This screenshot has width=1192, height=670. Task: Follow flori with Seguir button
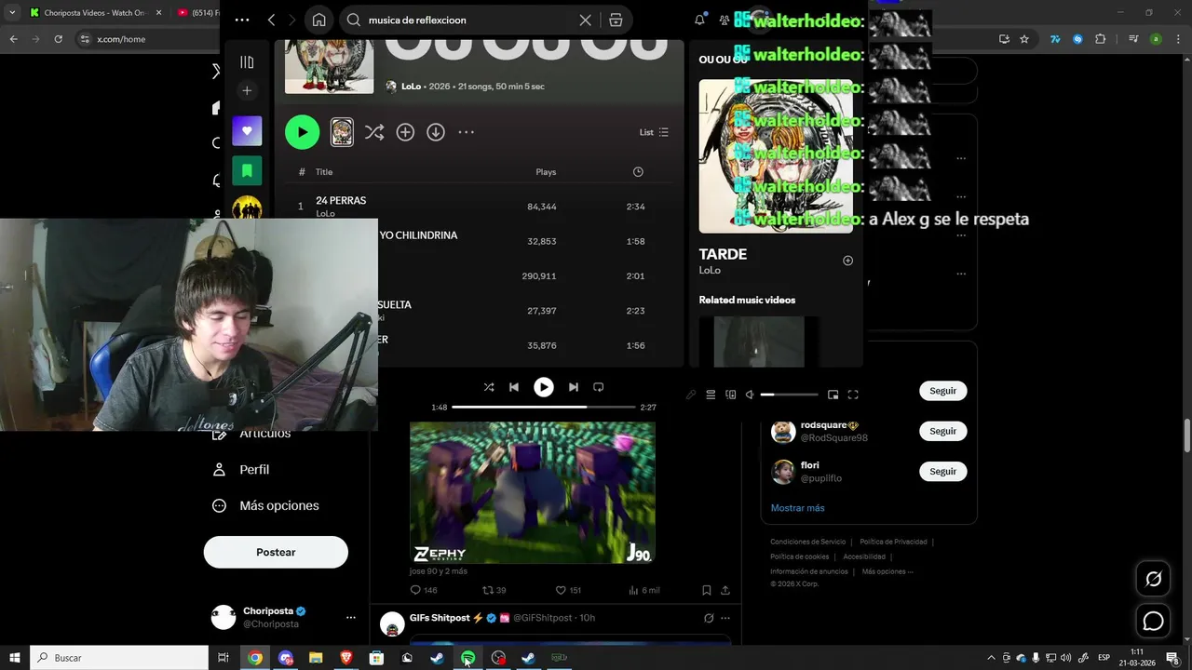[x=942, y=471]
